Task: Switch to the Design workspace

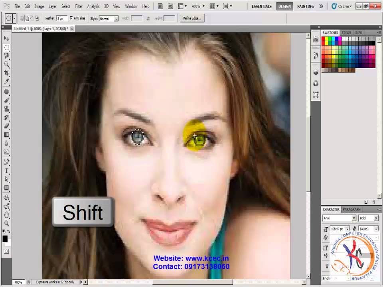Action: [x=284, y=6]
